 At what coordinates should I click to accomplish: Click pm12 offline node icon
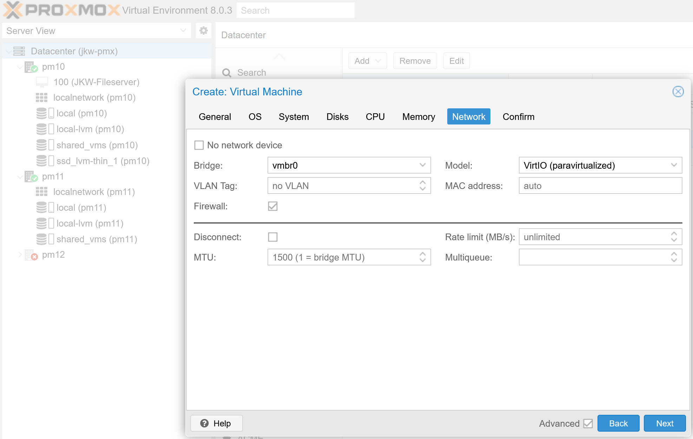click(31, 255)
